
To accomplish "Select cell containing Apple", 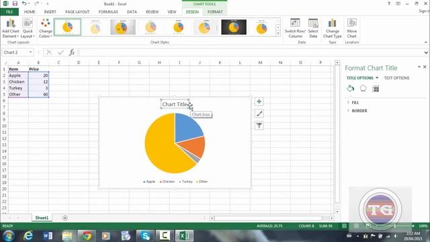I will point(18,75).
